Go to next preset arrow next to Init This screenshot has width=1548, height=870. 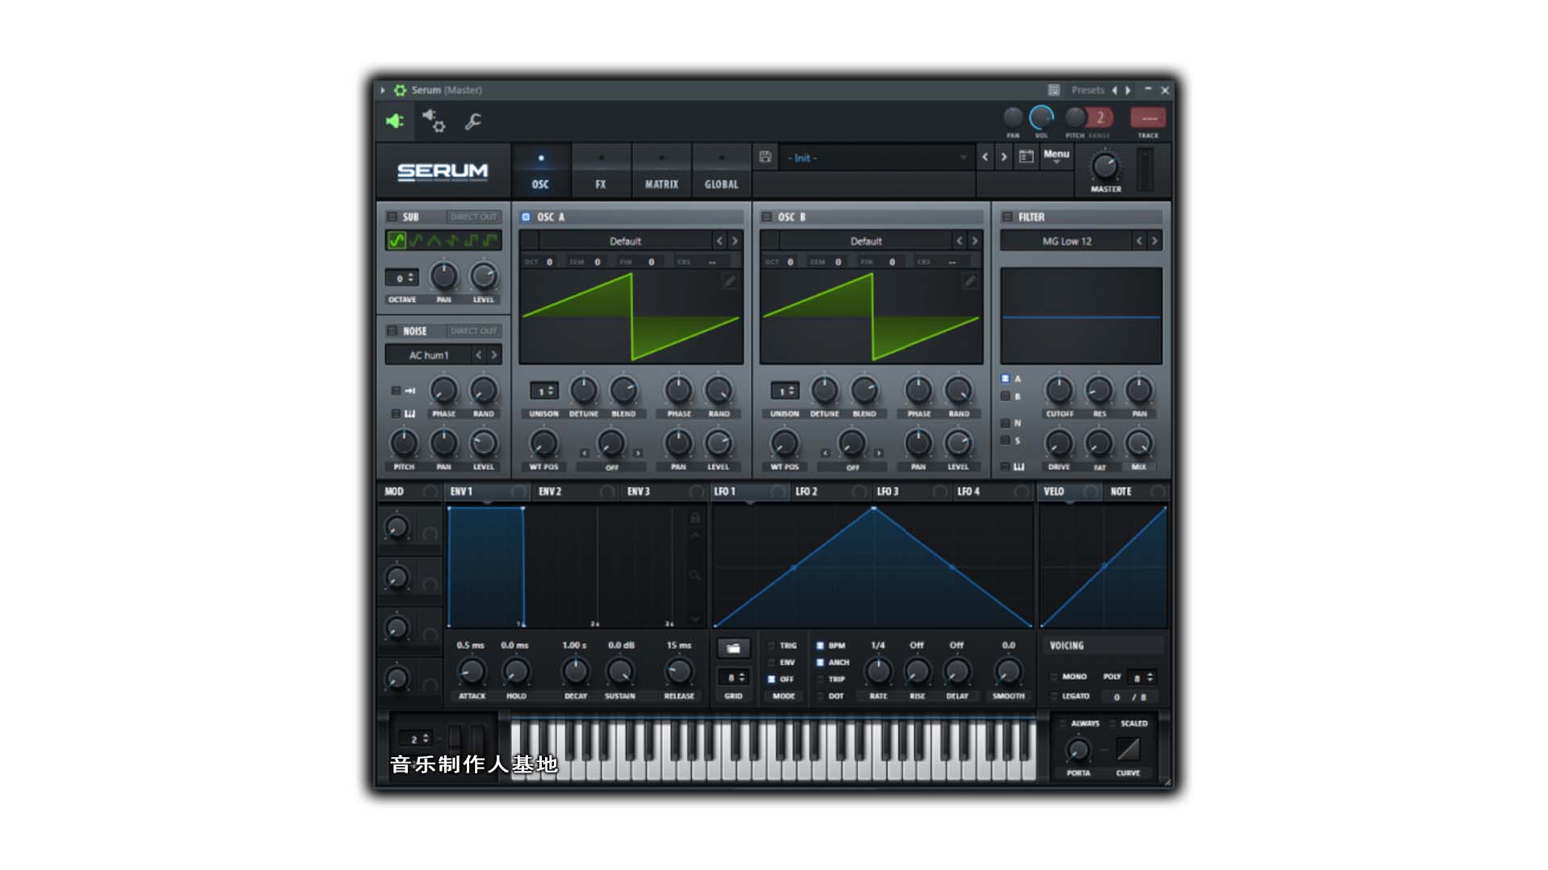point(1004,157)
